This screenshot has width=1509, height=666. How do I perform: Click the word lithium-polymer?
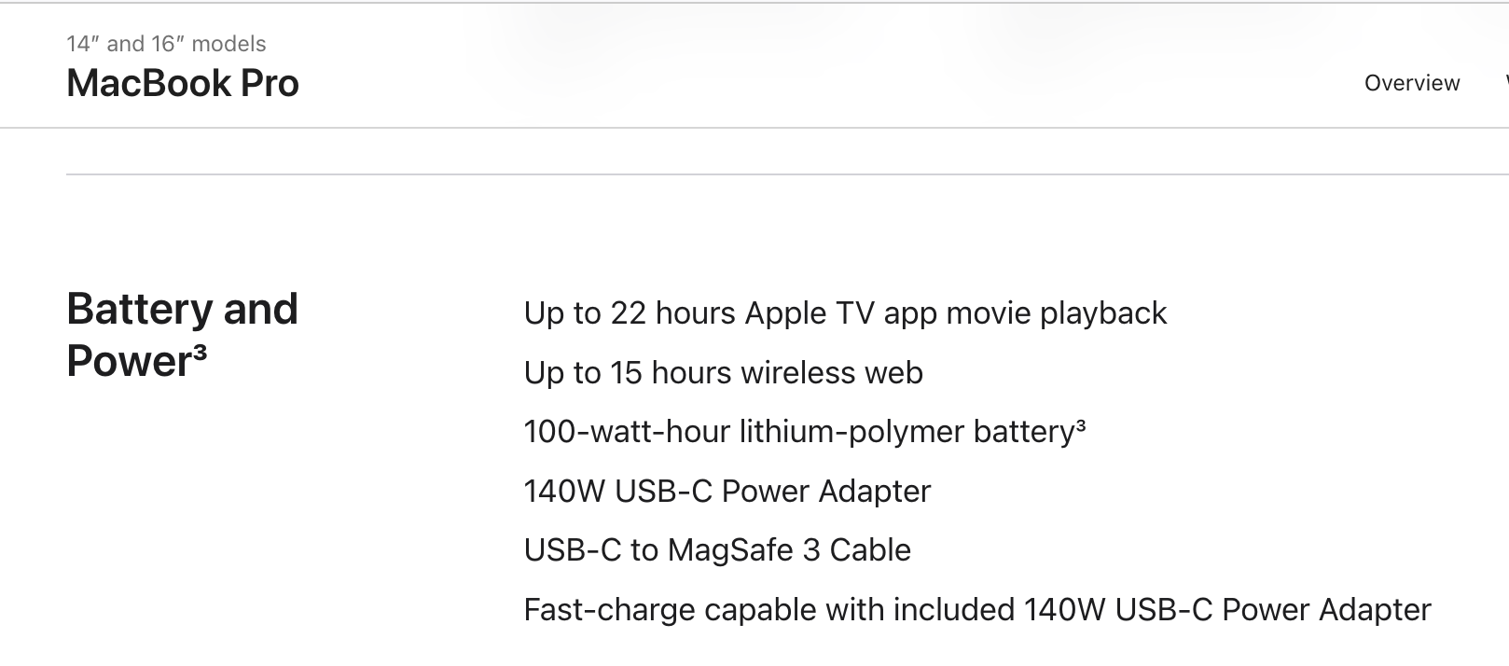(852, 432)
